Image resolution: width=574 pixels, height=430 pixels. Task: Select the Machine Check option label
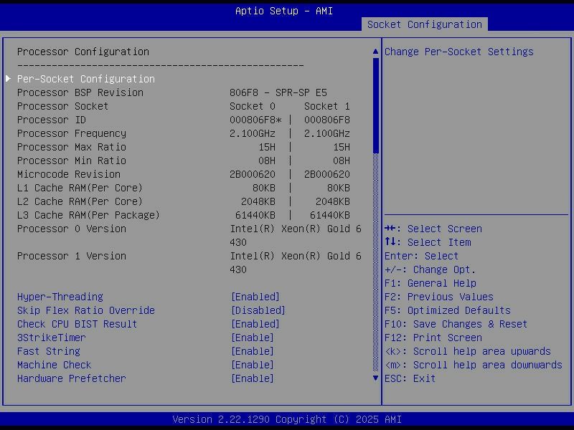pos(55,365)
